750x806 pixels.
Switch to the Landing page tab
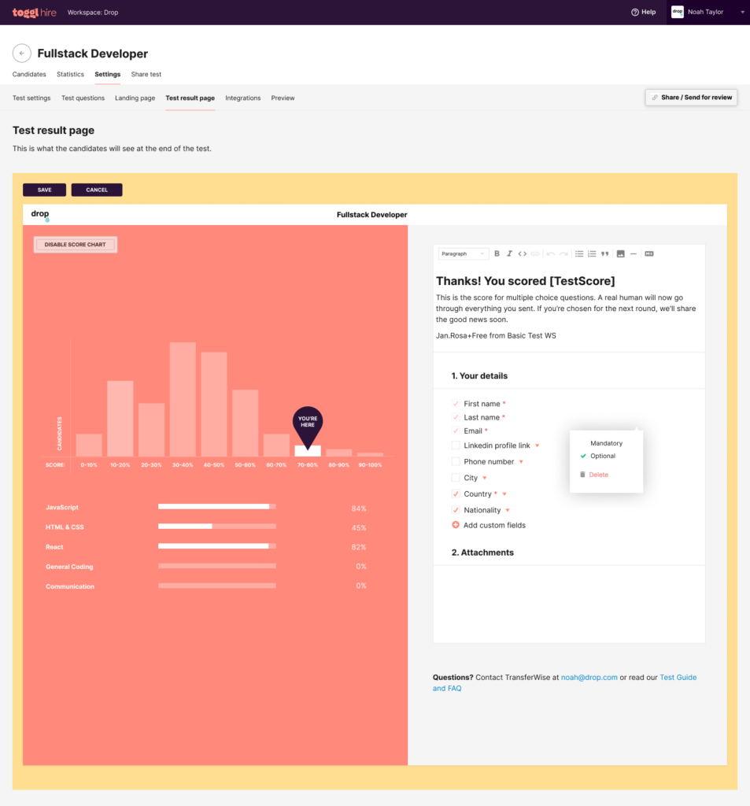[135, 98]
